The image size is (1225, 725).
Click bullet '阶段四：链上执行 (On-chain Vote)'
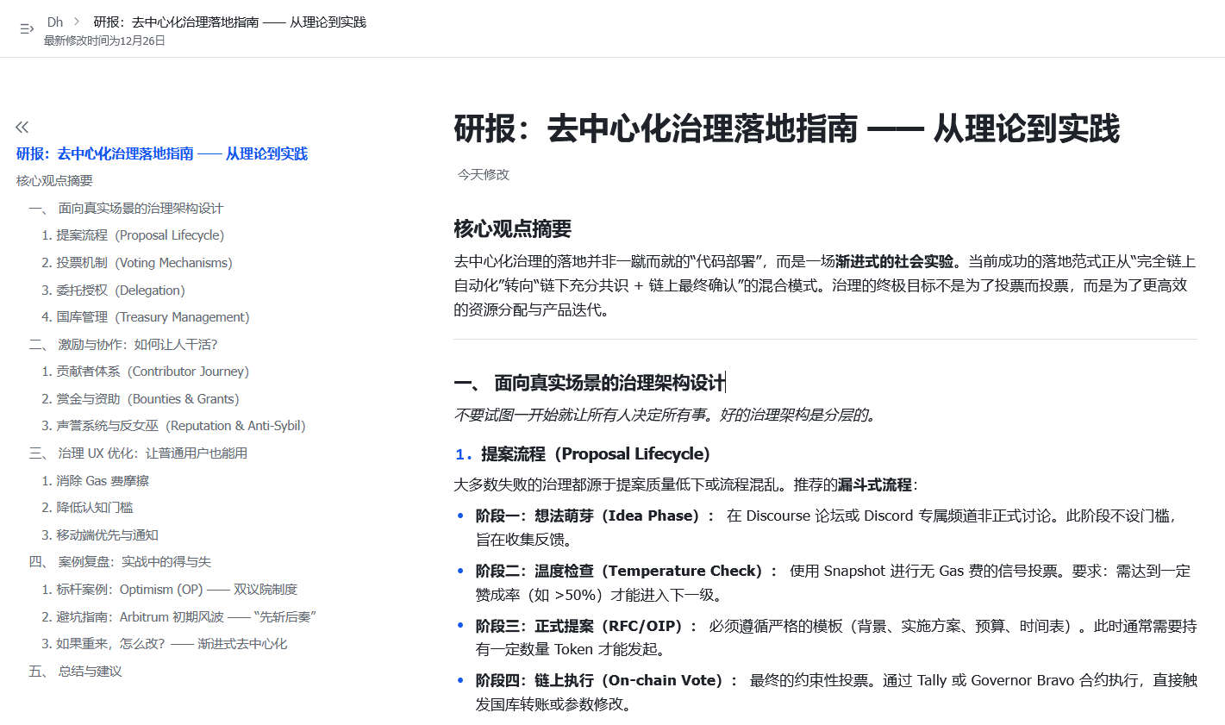tap(607, 681)
